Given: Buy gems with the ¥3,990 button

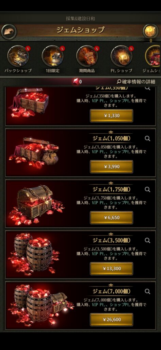Looking at the screenshot, I should point(111,166).
